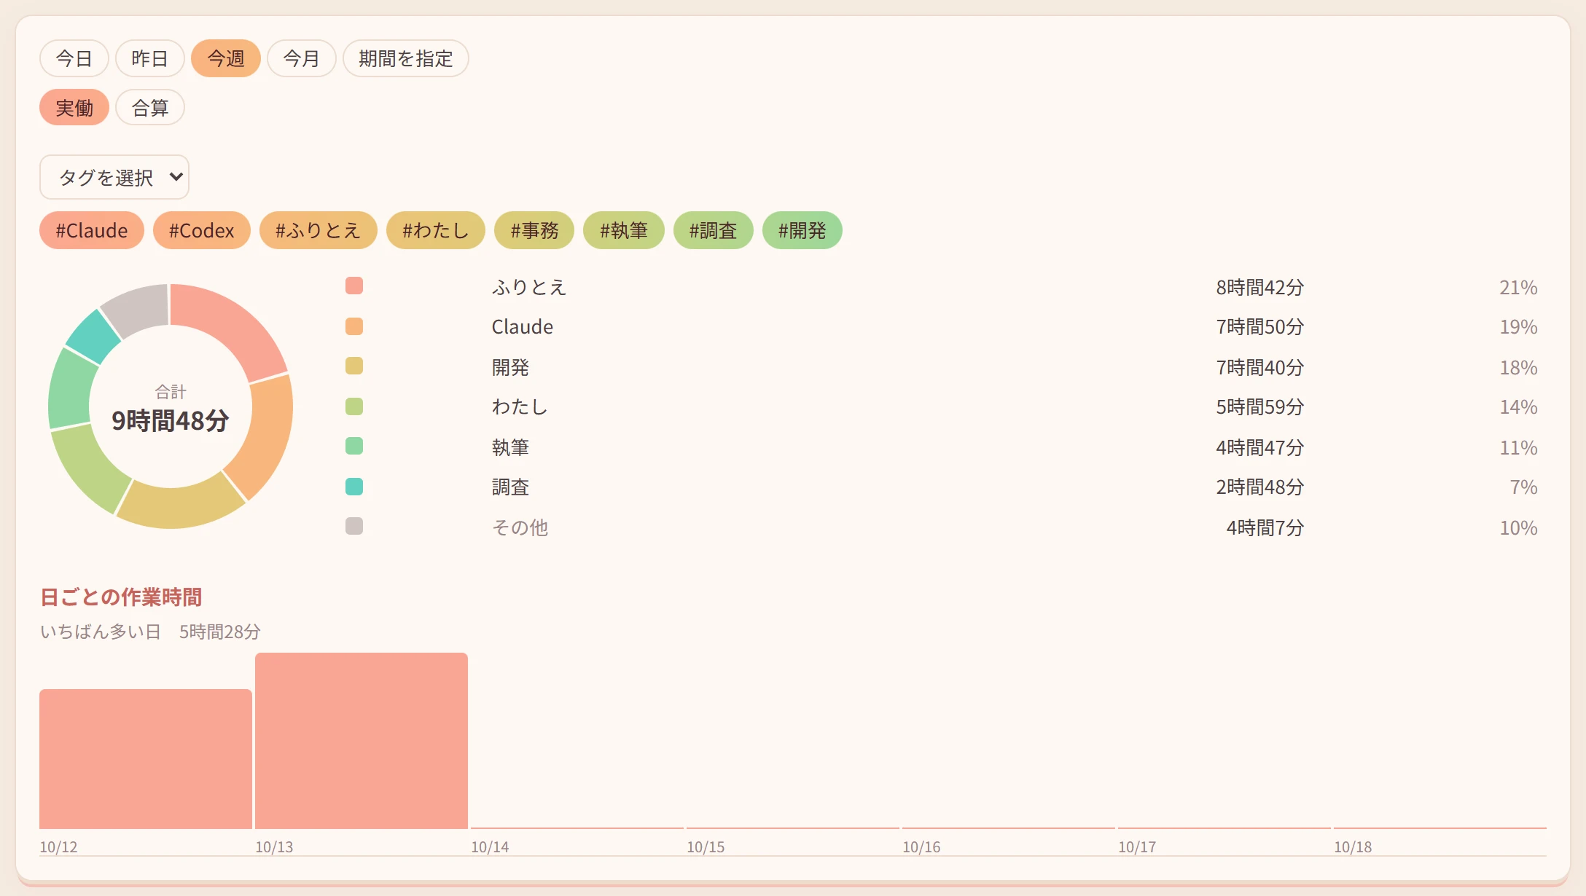Click the その他 legend color swatch

click(x=354, y=526)
